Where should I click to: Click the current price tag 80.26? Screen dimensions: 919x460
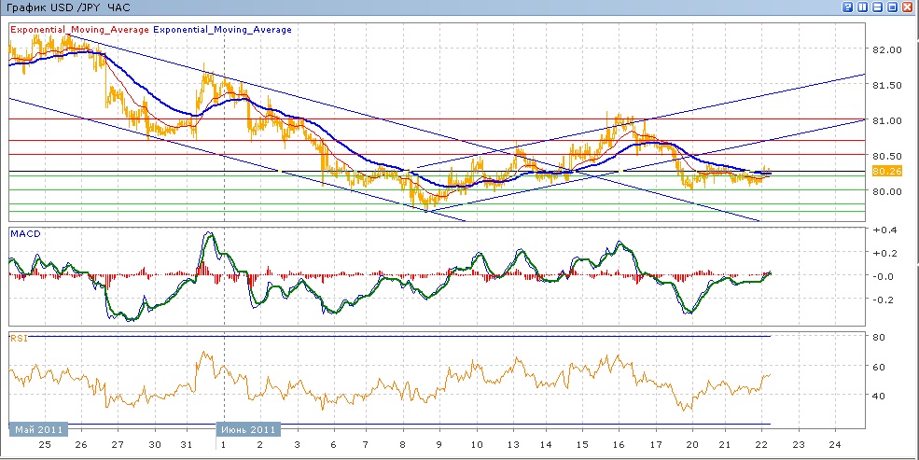(x=884, y=171)
